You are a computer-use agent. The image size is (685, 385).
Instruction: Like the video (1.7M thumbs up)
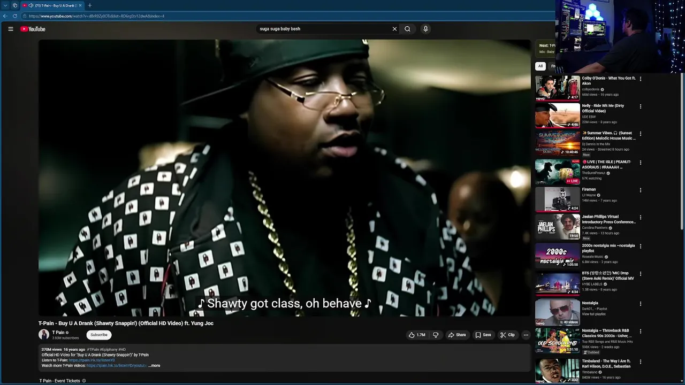417,335
